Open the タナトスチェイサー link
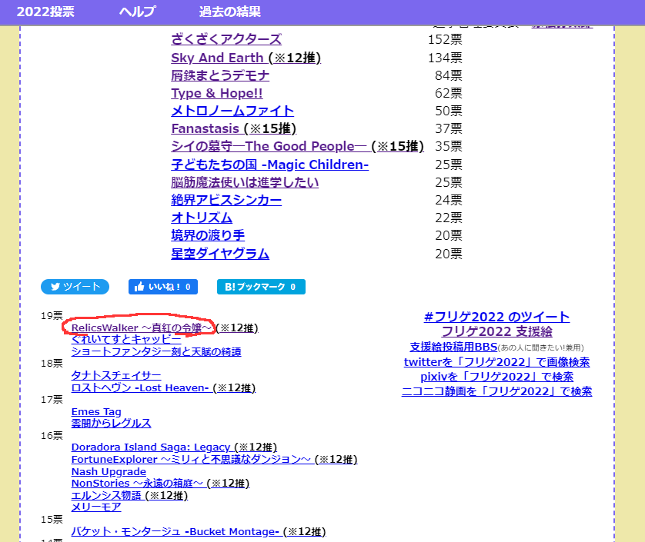The image size is (645, 542). [116, 375]
